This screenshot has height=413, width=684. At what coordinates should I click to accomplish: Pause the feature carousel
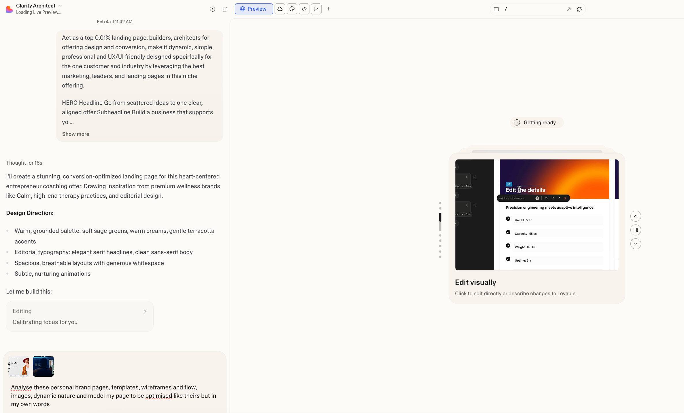636,230
